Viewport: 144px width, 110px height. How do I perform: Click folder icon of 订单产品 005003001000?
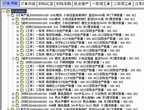(x=13, y=15)
